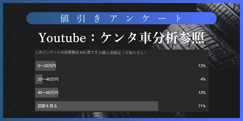This screenshot has height=121, width=243.
Task: Click the 13% result percentage
Action: tap(202, 93)
